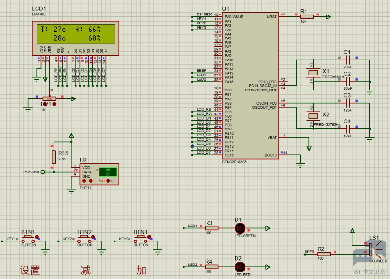Select capacitor C1 20pF
Viewport: 390px width, 279px height.
(348, 60)
